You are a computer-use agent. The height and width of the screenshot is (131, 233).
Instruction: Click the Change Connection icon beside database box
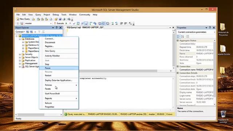coord(22,23)
